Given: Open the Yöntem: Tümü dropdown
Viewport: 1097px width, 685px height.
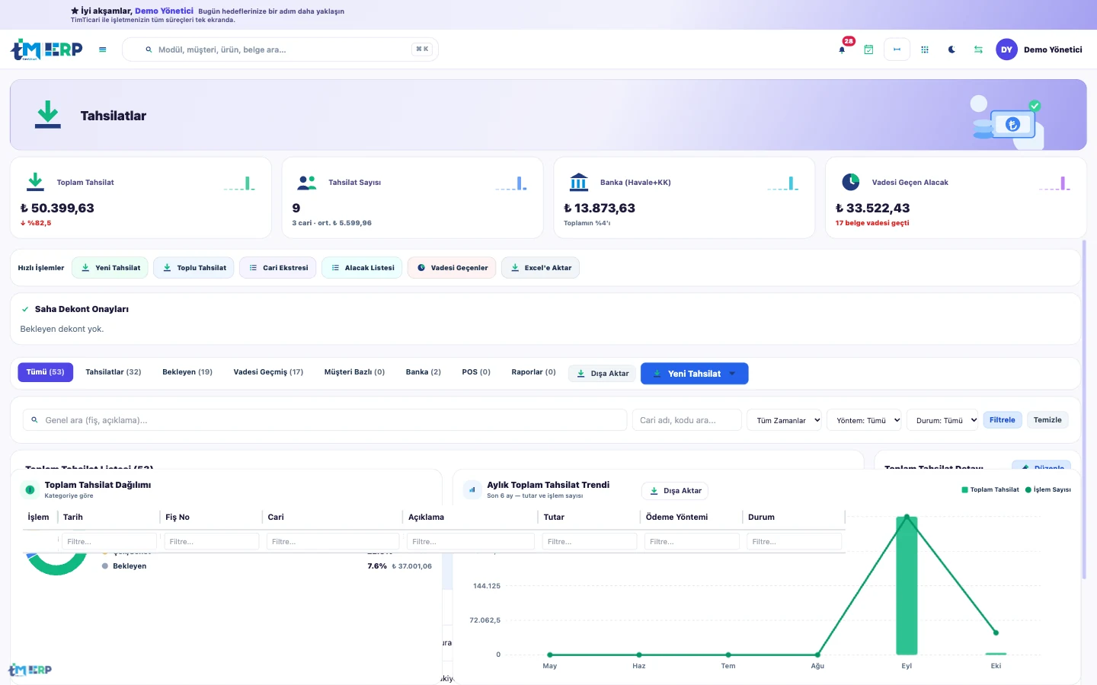Looking at the screenshot, I should coord(865,420).
